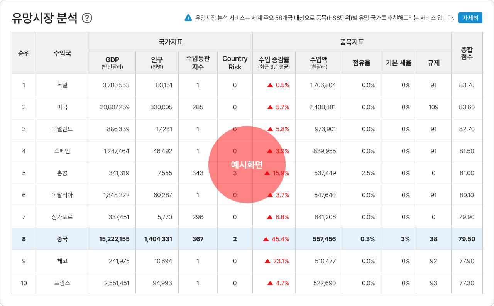The height and width of the screenshot is (306, 494).
Task: Click the blue warning icon before the service notice
Action: pyautogui.click(x=188, y=18)
